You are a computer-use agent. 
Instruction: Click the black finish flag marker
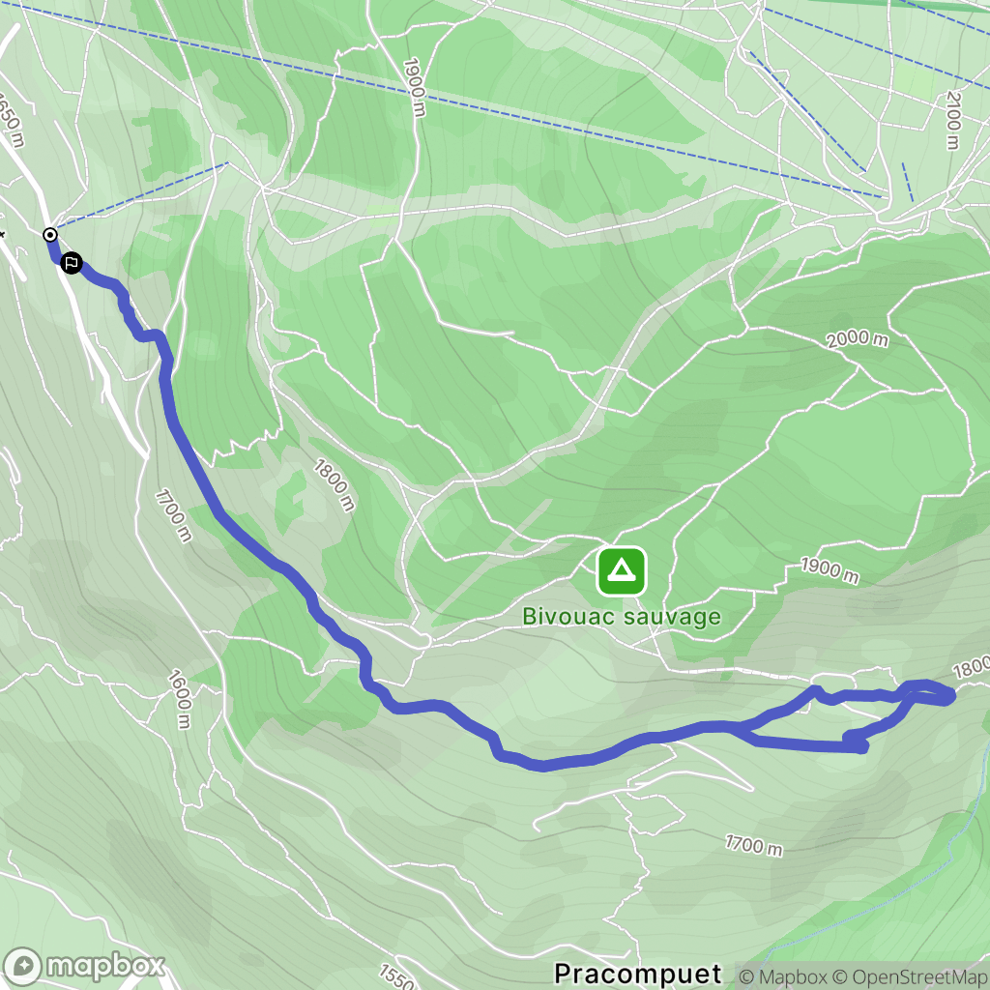click(72, 263)
